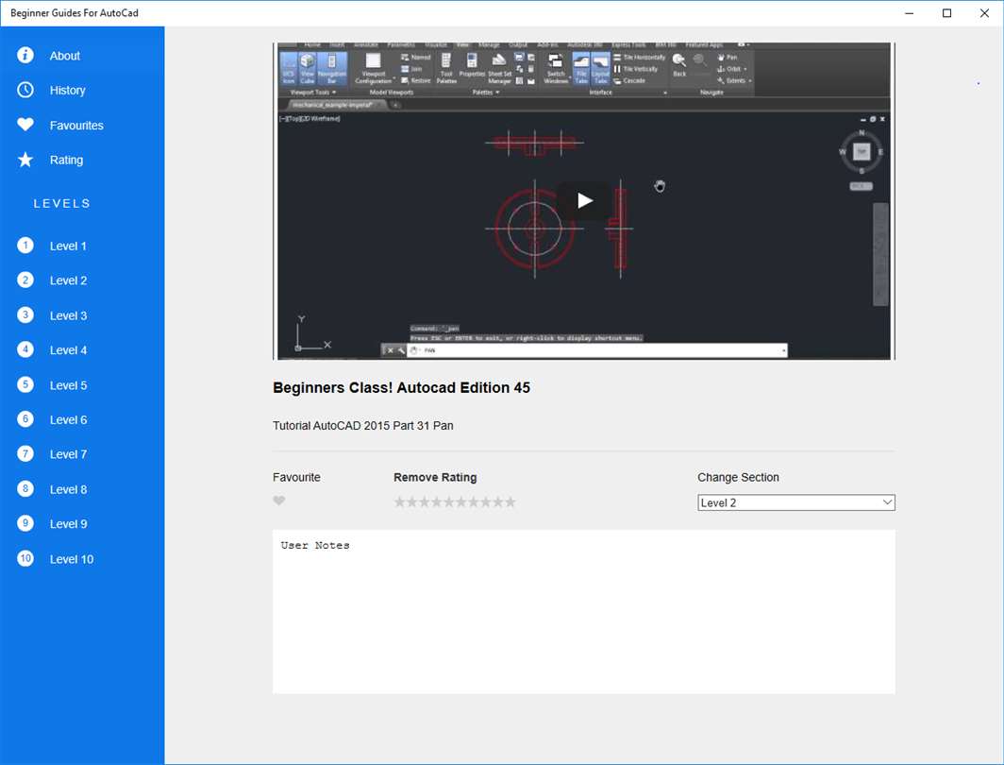Open the Change Section dropdown showing Level 2
Image resolution: width=1004 pixels, height=765 pixels.
(795, 503)
